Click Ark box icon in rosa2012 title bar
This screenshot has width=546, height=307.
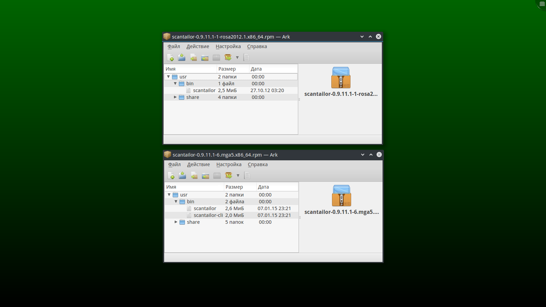pos(167,36)
